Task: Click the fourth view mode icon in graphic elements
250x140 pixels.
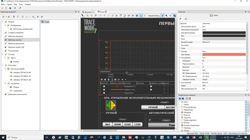Action: pyautogui.click(x=190, y=98)
